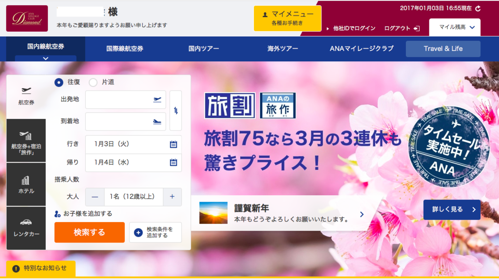Select the 航空券+宿泊「旅作」sidebar tab
Screen dimensions: 499x280
pos(26,141)
